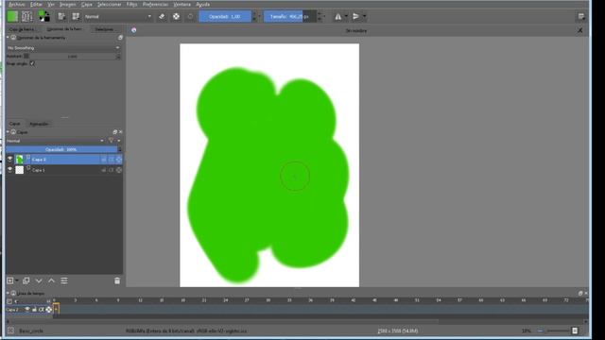
Task: Open horizontal mirror options dropdown arrow
Action: pos(346,17)
